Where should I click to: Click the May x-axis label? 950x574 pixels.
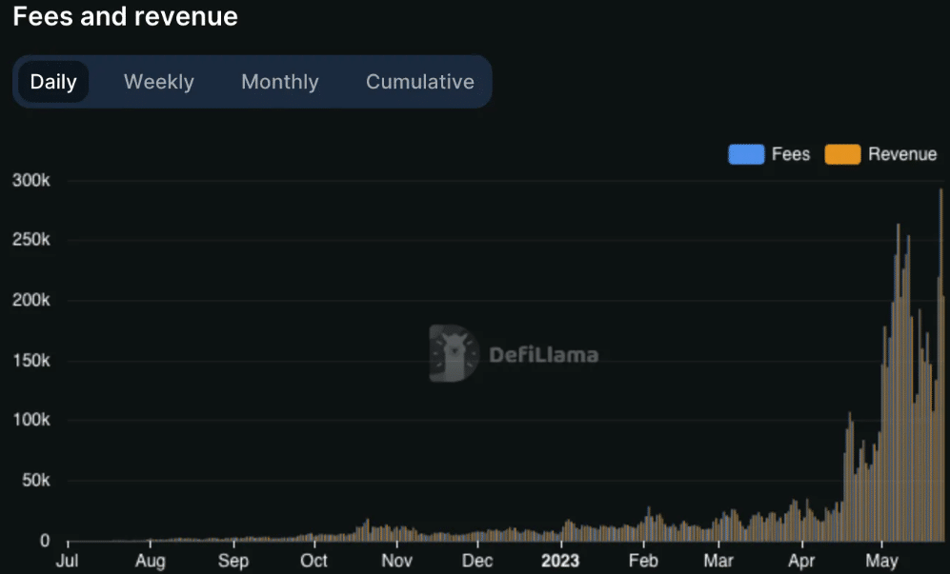(882, 561)
